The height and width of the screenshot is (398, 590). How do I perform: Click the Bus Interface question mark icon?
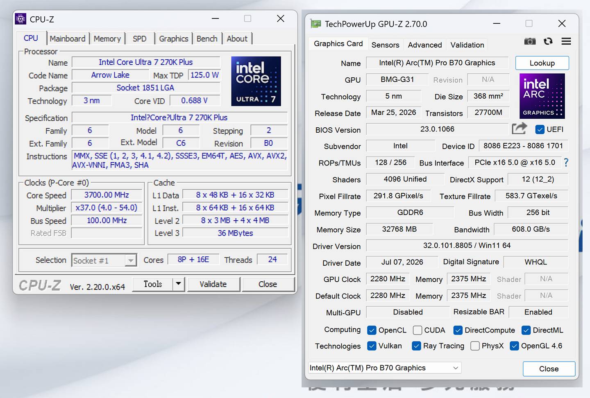pos(566,163)
